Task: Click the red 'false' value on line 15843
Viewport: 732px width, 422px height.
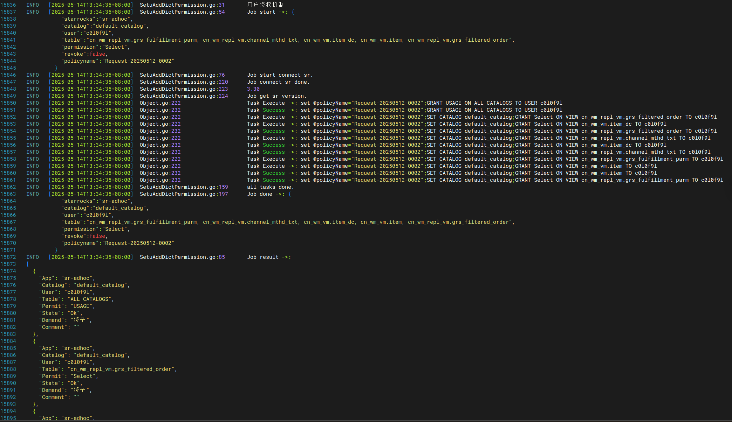Action: [x=97, y=54]
